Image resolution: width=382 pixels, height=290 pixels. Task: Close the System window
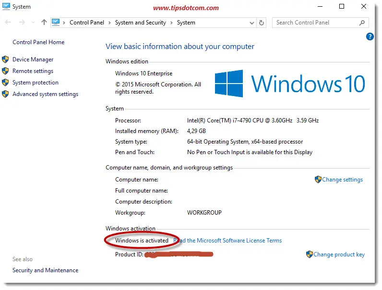(363, 6)
